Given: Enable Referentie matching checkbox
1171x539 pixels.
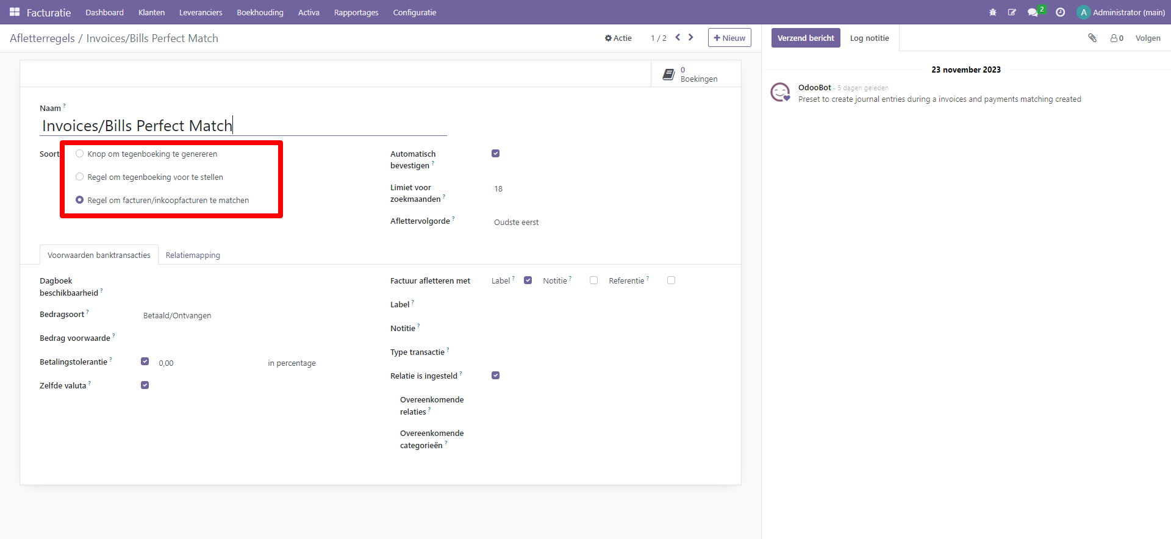Looking at the screenshot, I should 671,280.
